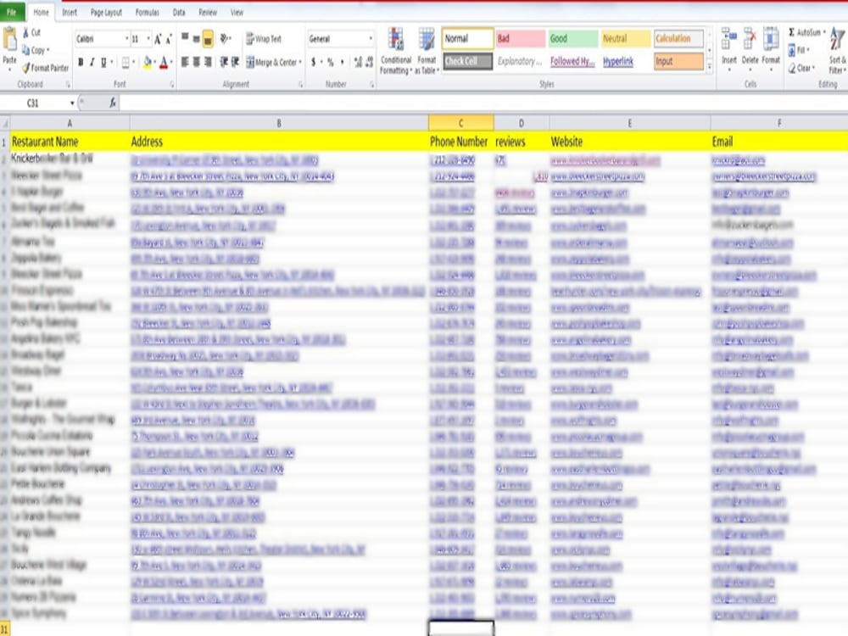Switch to the Insert tab
848x636 pixels.
point(70,12)
